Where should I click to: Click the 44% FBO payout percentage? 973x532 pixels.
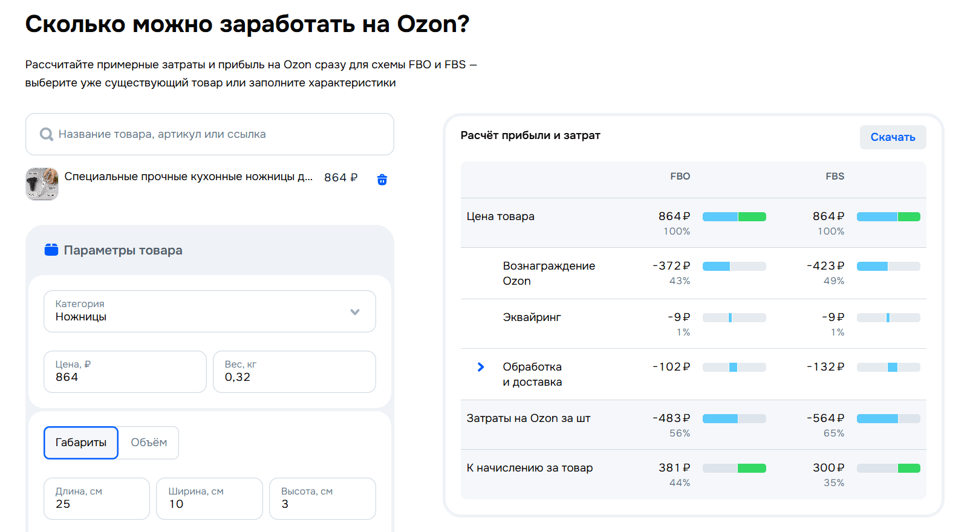pos(680,483)
